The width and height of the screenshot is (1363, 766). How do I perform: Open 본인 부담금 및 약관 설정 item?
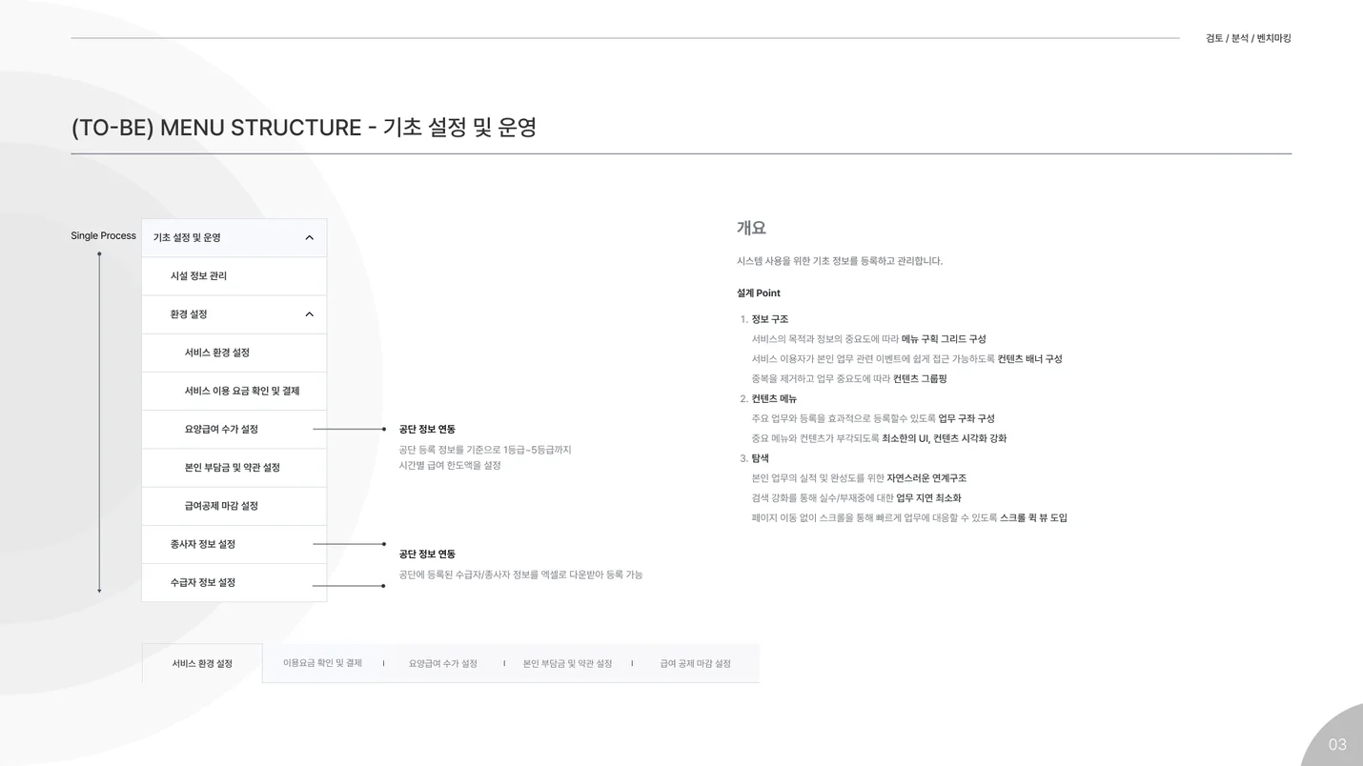(234, 468)
